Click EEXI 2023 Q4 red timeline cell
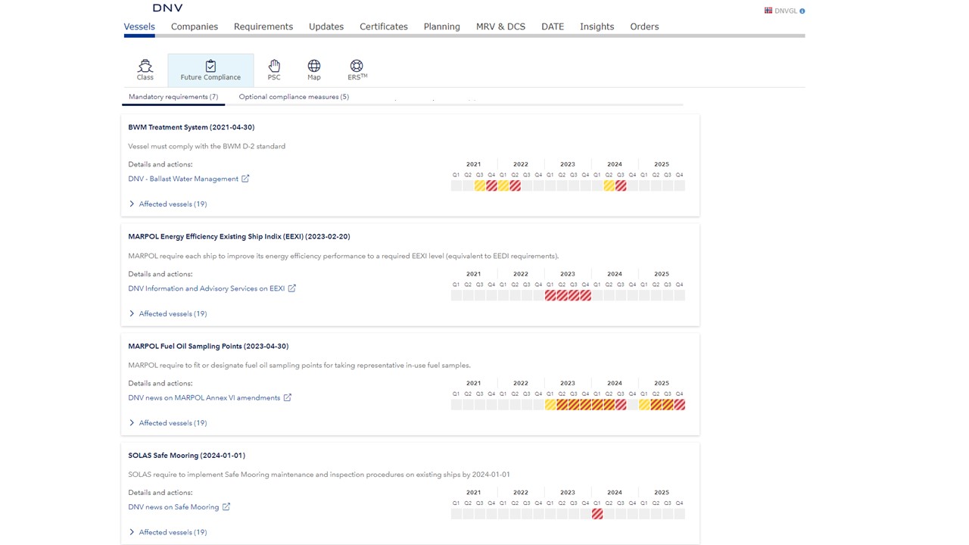The width and height of the screenshot is (969, 545). tap(585, 295)
